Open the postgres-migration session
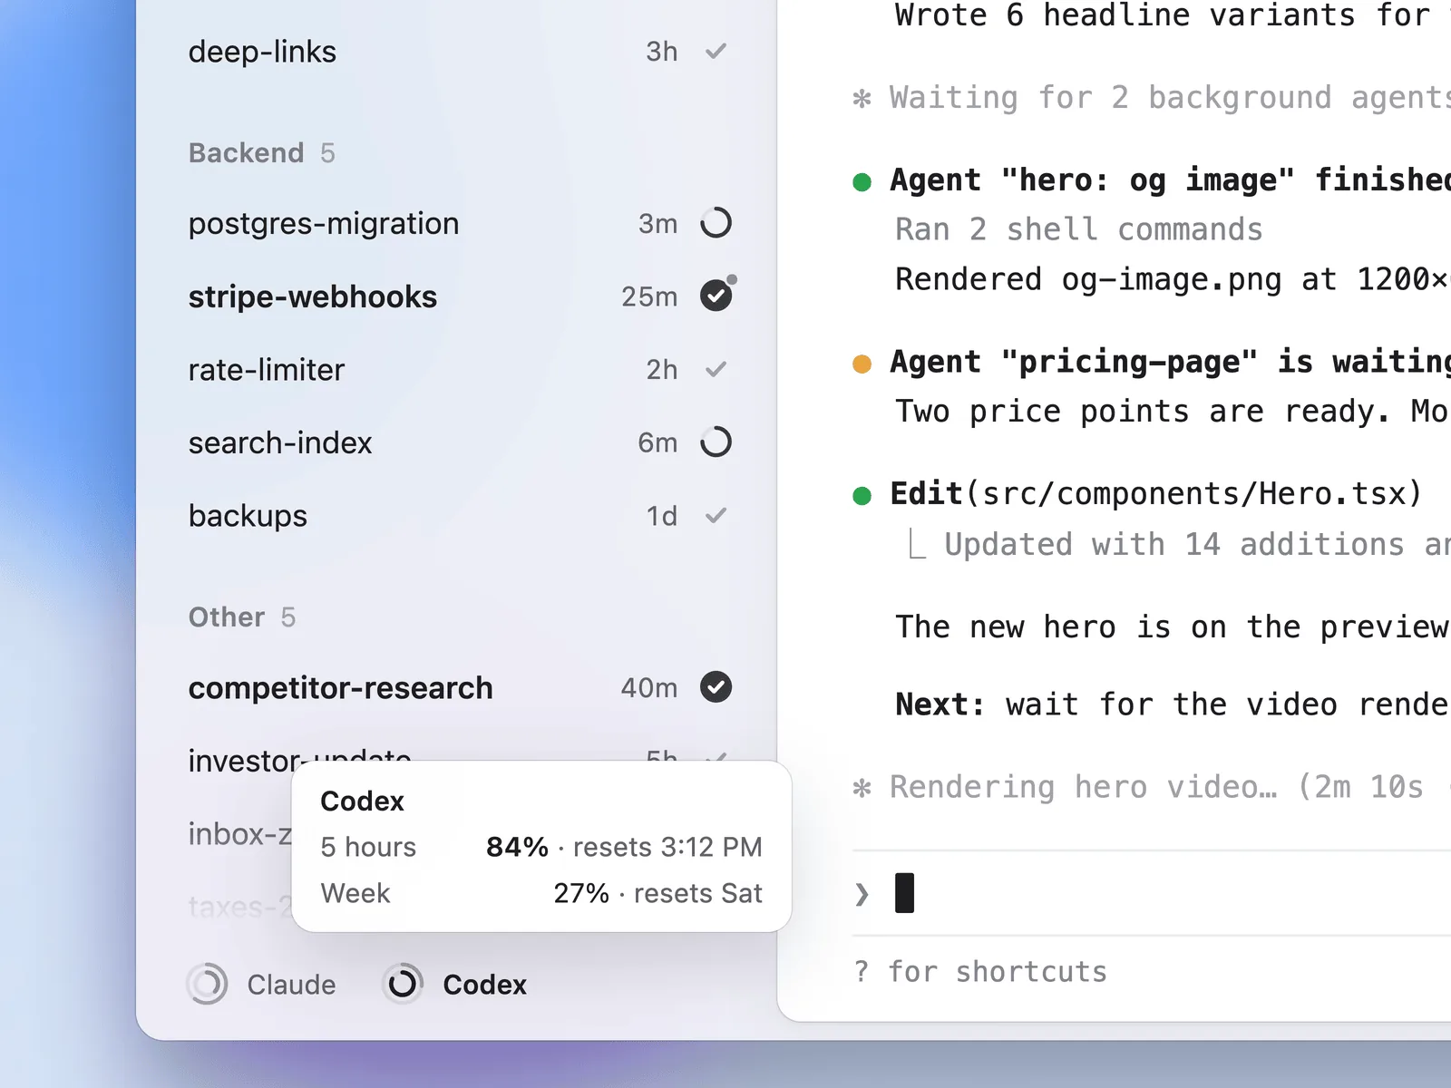 459,223
